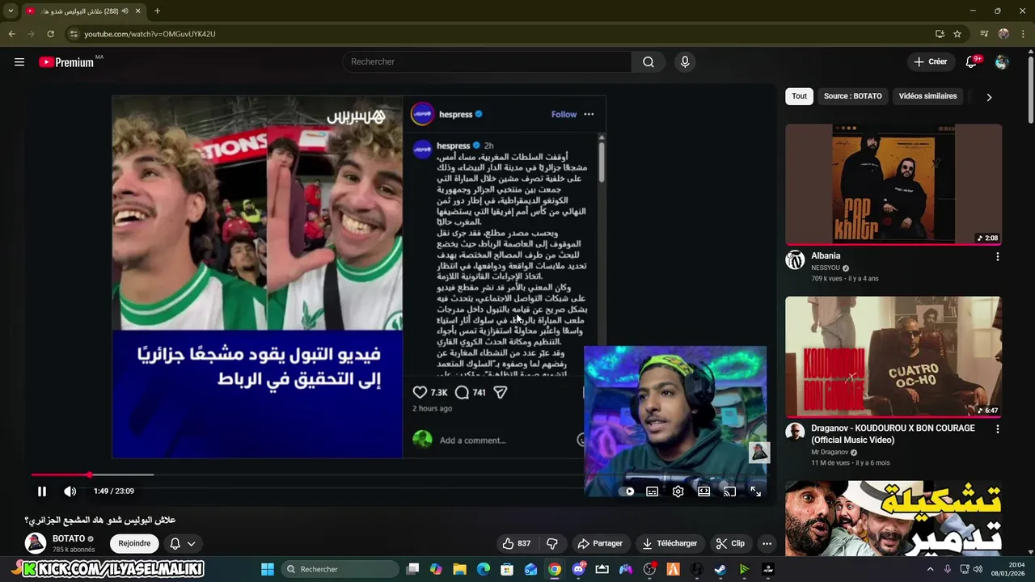Share the video via Partager
The width and height of the screenshot is (1035, 582).
tap(600, 543)
